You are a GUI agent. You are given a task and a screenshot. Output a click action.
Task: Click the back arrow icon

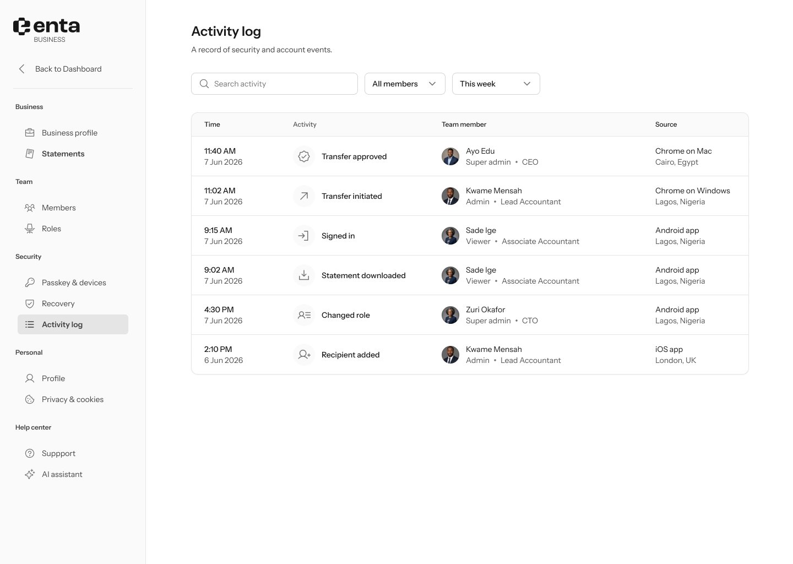[22, 69]
